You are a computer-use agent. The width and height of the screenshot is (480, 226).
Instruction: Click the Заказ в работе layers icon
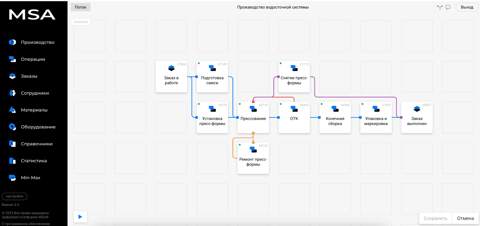(171, 68)
